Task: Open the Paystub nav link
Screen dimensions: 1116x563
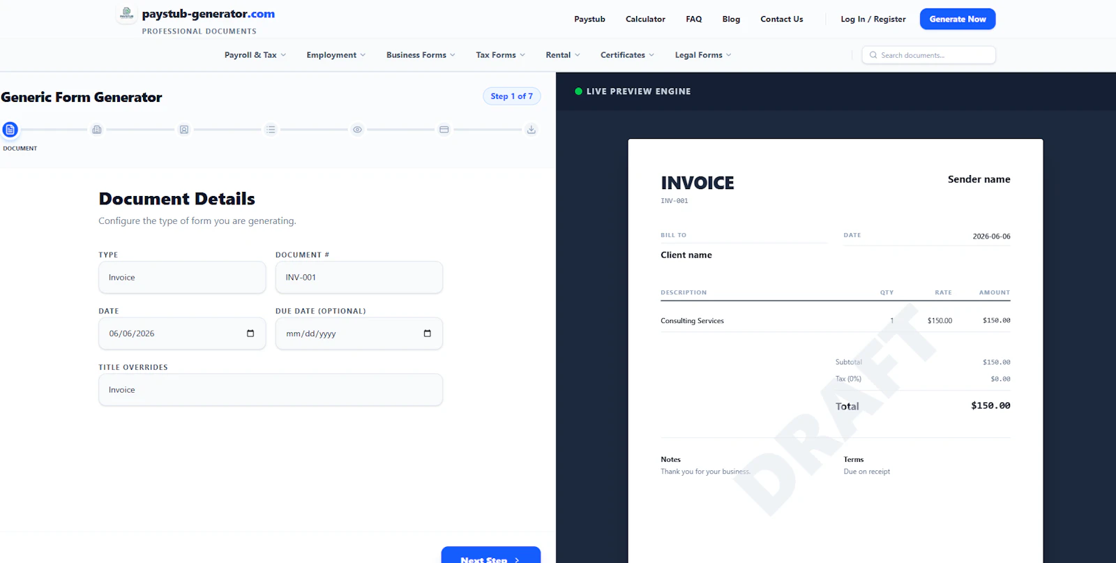Action: click(589, 20)
